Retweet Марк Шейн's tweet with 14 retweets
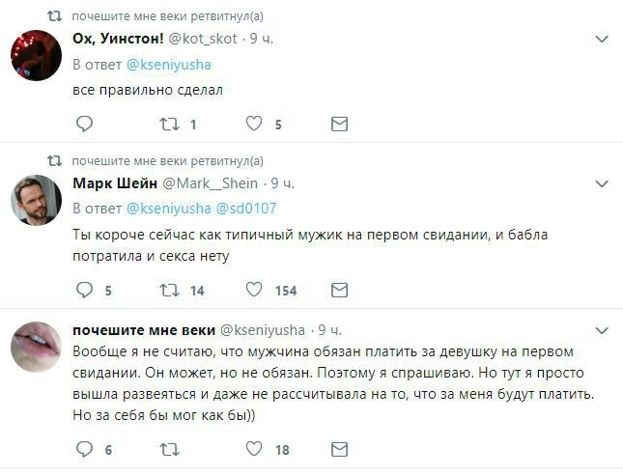Image resolution: width=623 pixels, height=476 pixels. [168, 290]
